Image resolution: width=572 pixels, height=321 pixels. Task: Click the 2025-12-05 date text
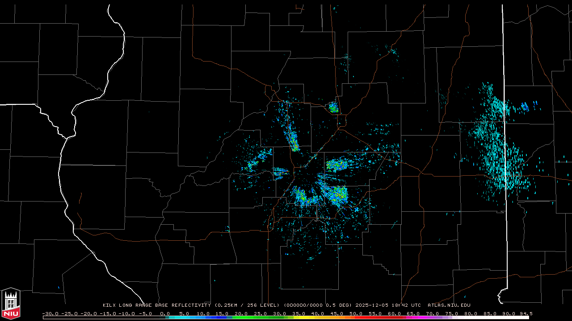[x=372, y=305]
